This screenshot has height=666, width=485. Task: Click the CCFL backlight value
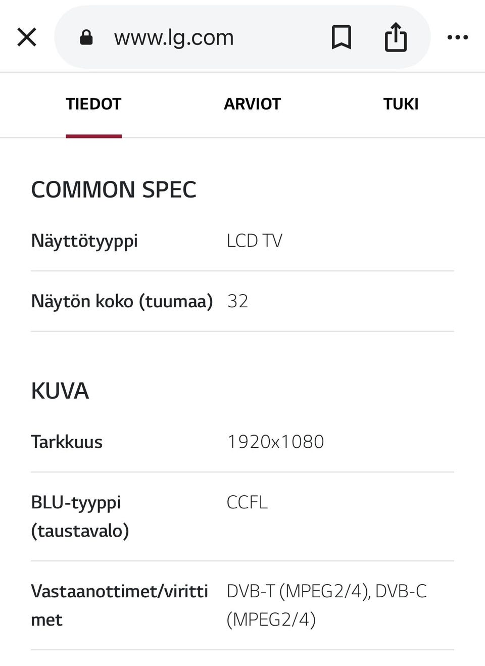pos(247,502)
